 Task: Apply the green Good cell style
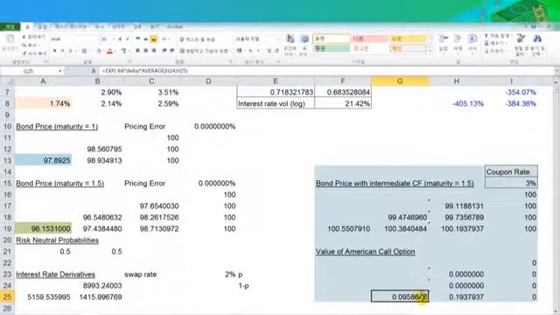pyautogui.click(x=331, y=48)
